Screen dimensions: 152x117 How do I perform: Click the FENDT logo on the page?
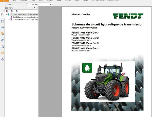point(128,16)
